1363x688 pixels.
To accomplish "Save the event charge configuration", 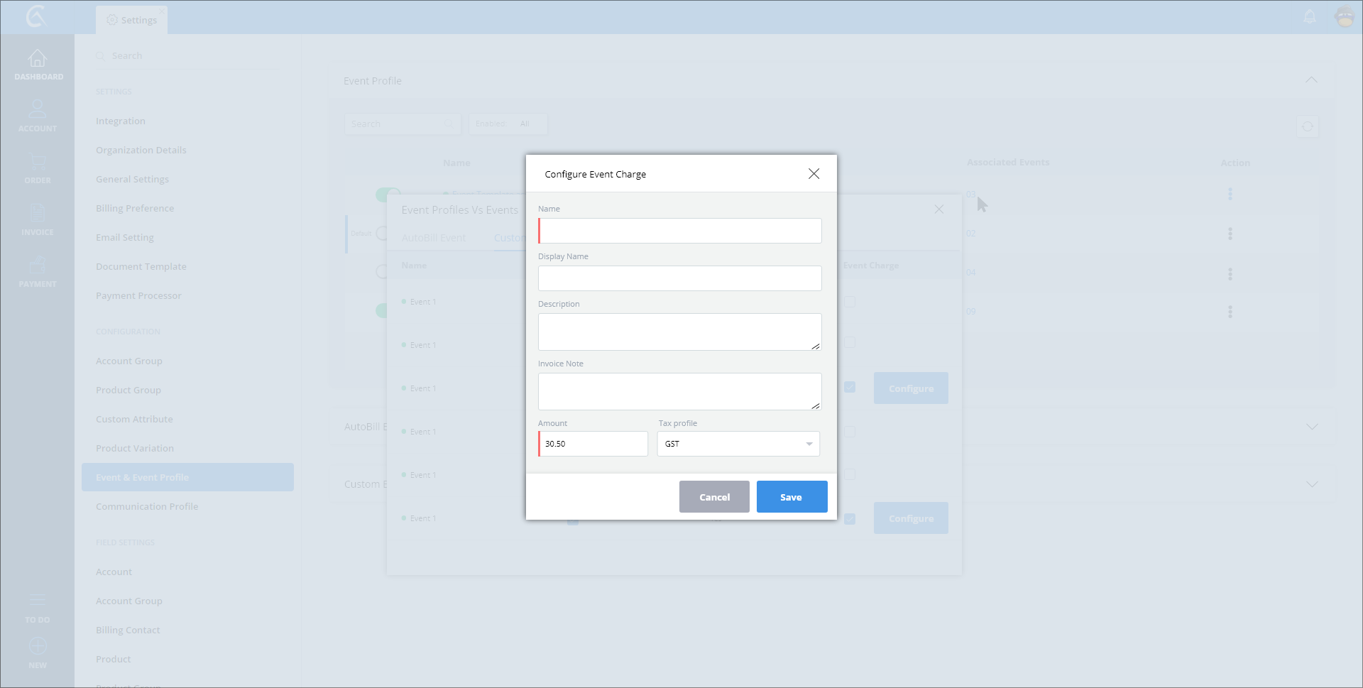I will pyautogui.click(x=792, y=497).
